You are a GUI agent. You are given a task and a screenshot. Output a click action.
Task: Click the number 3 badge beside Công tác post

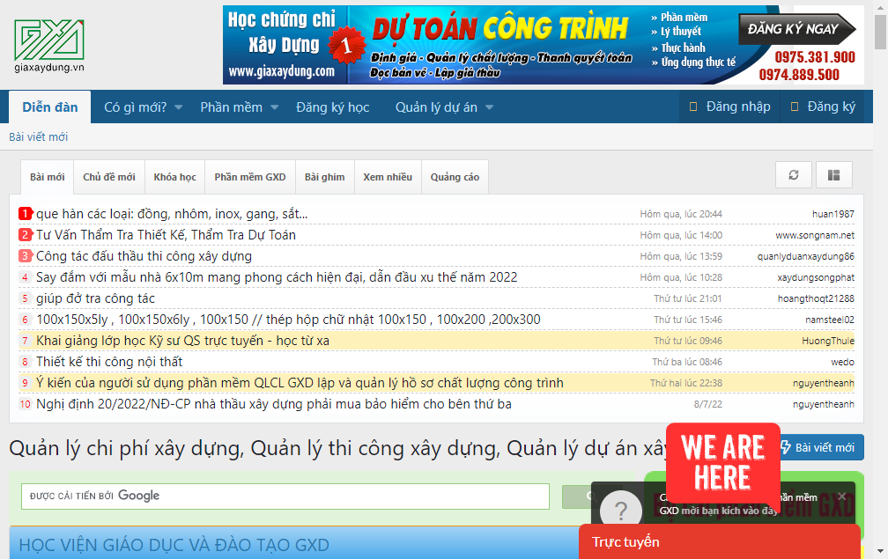[26, 256]
